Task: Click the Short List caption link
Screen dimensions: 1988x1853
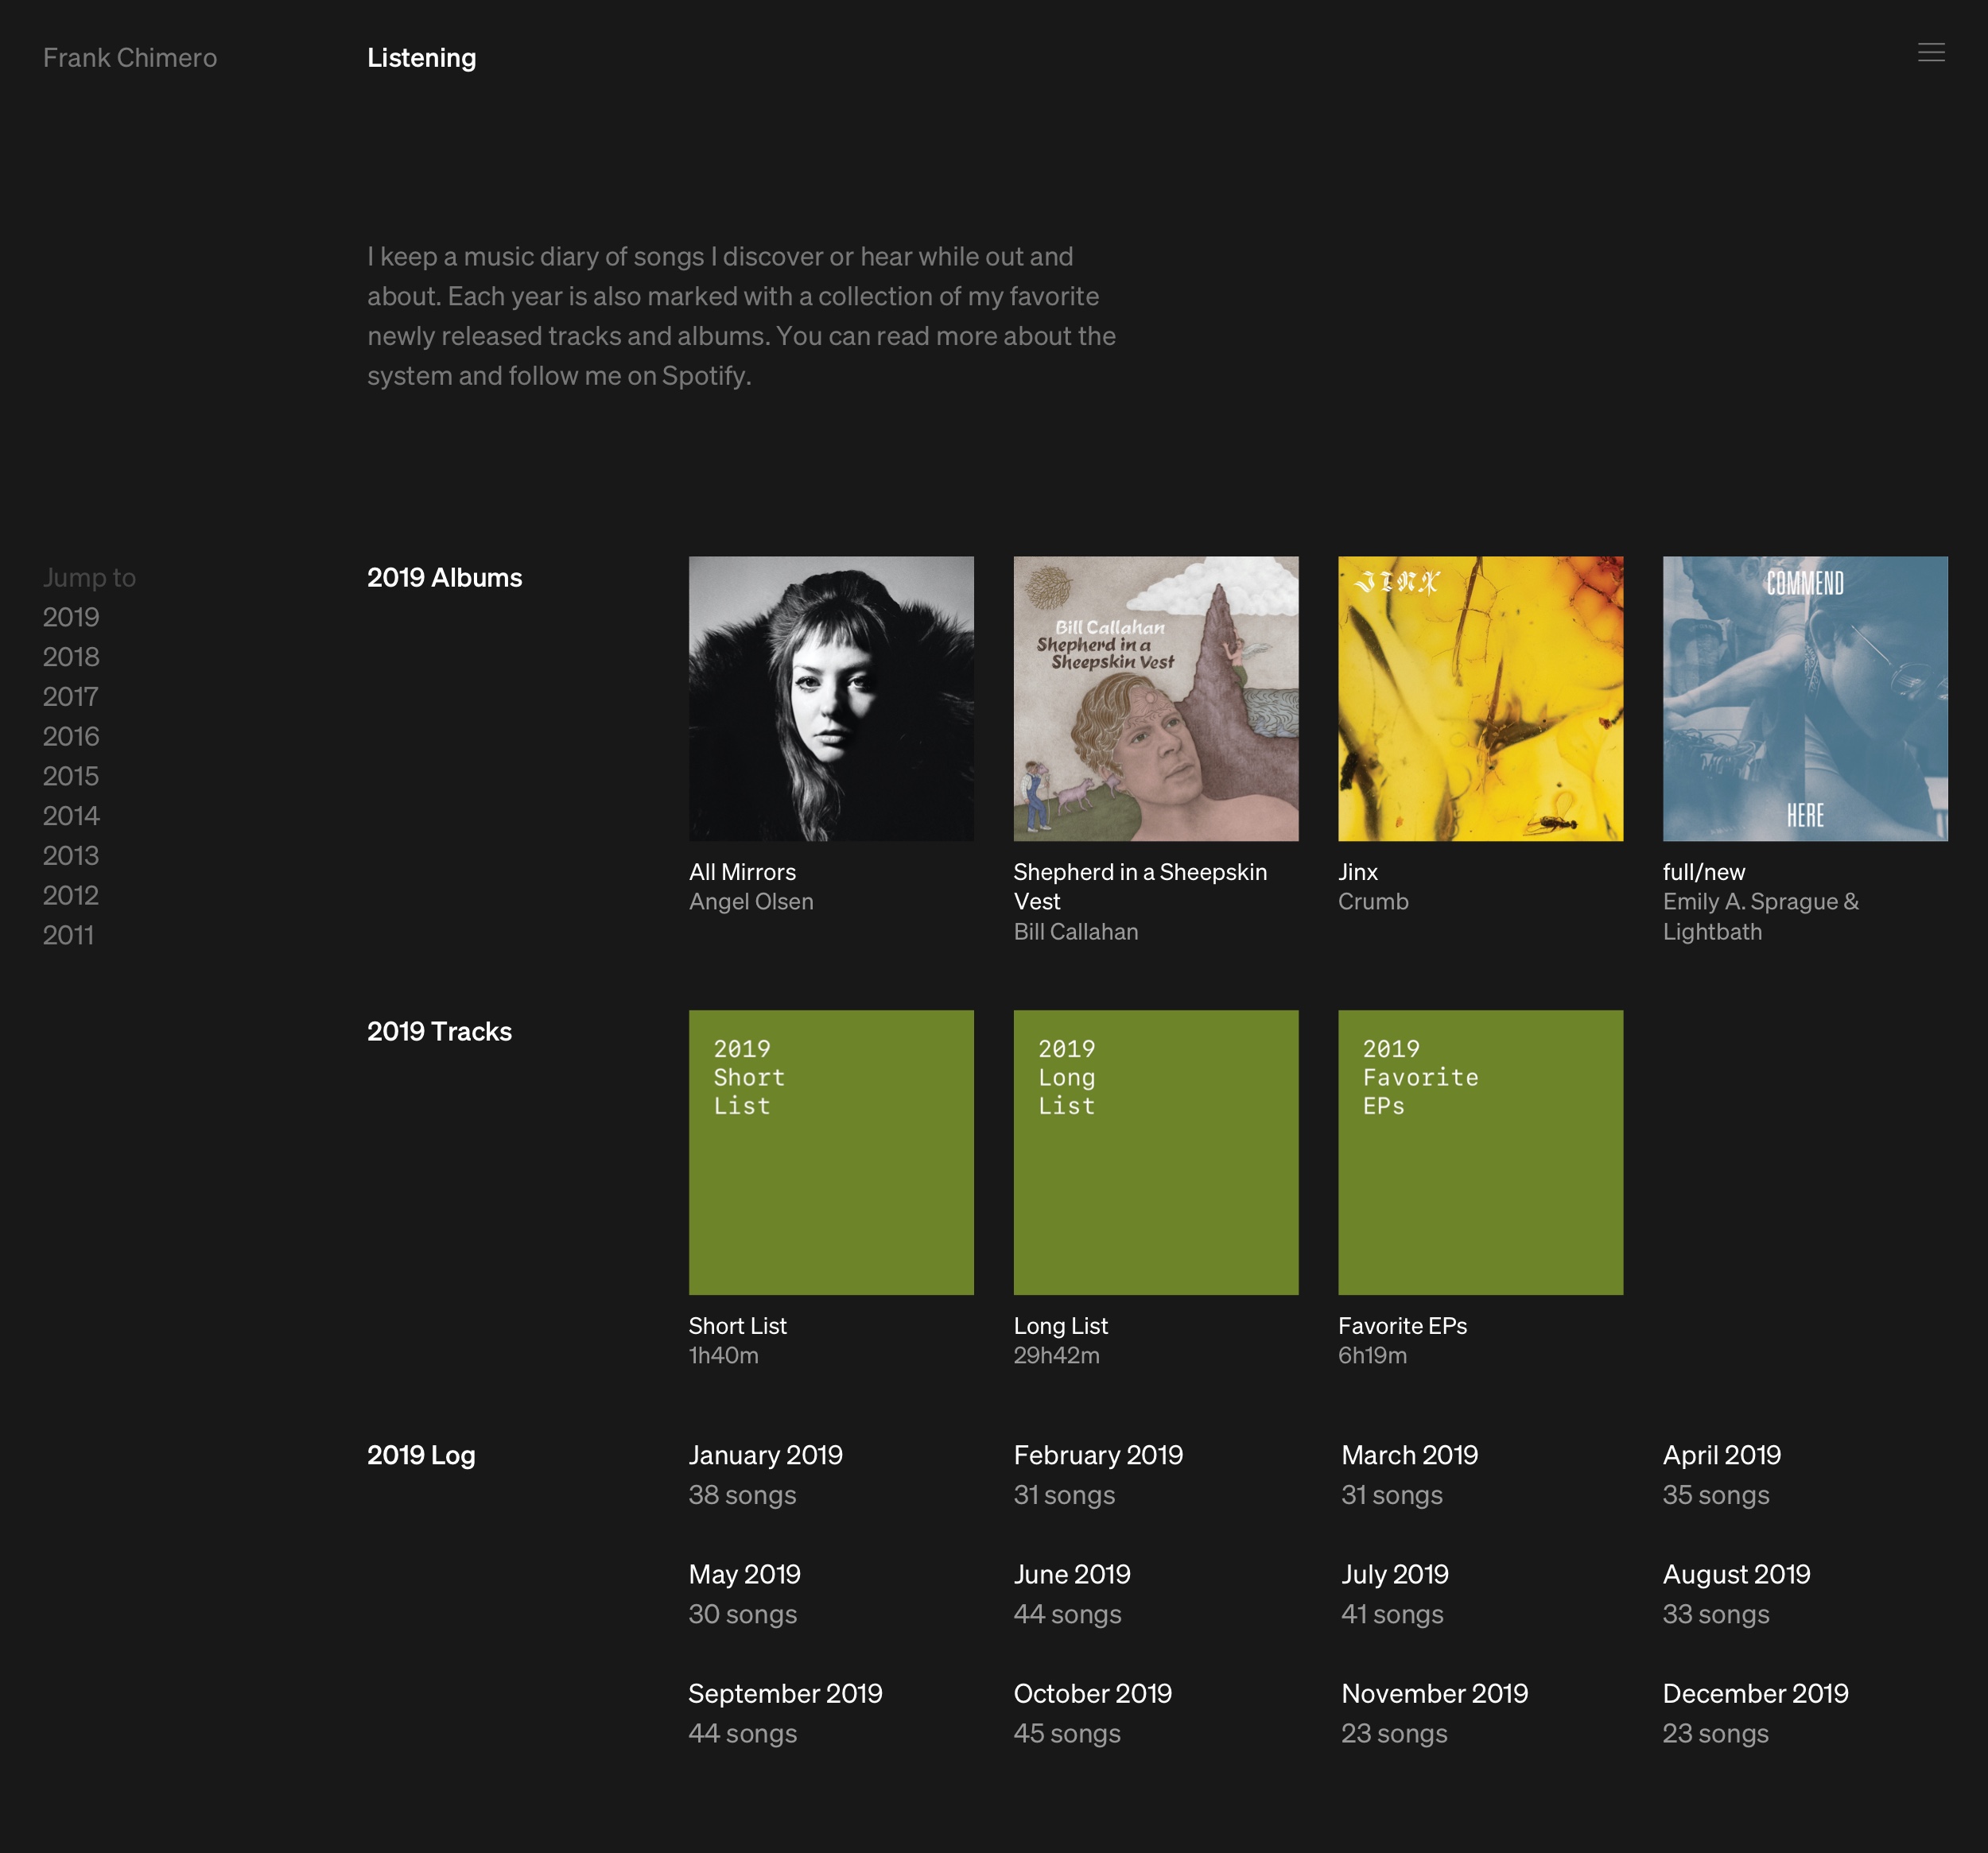Action: (x=738, y=1326)
